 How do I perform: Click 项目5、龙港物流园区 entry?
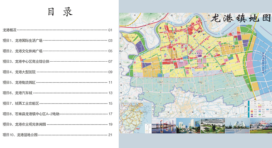click(19, 82)
